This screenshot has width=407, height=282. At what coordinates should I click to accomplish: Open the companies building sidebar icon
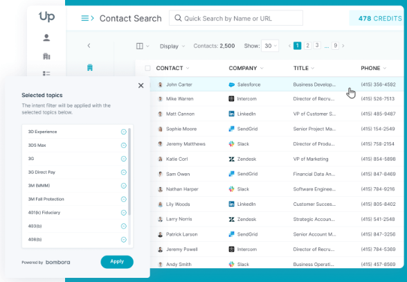(x=46, y=56)
